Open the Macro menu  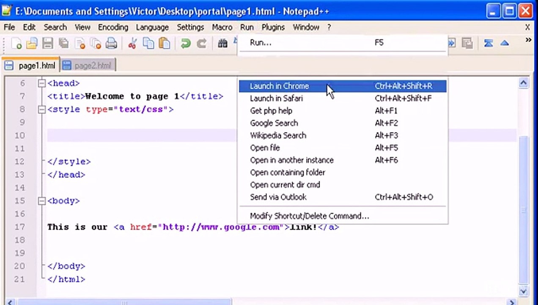tap(222, 27)
